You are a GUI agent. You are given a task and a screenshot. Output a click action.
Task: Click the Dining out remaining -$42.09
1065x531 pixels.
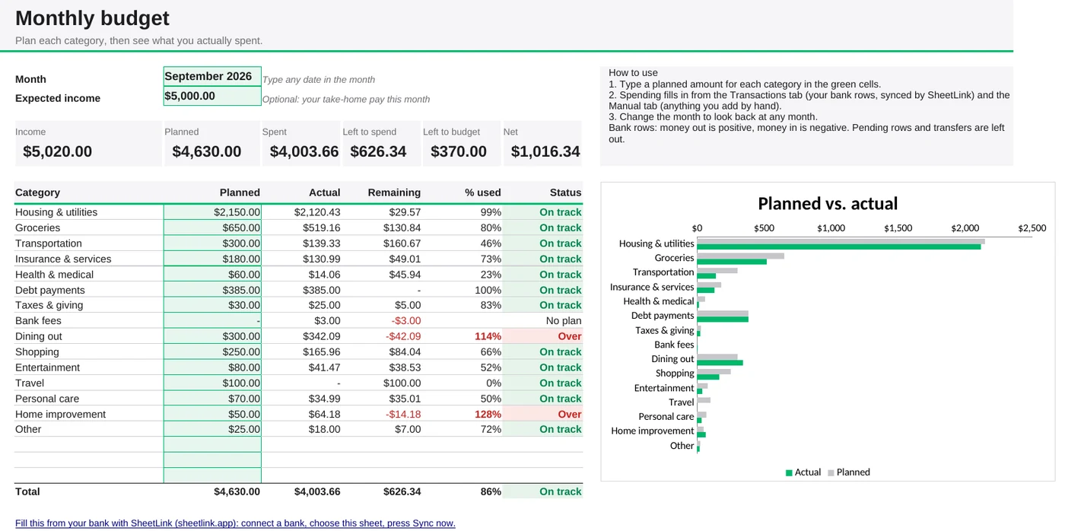pyautogui.click(x=403, y=336)
